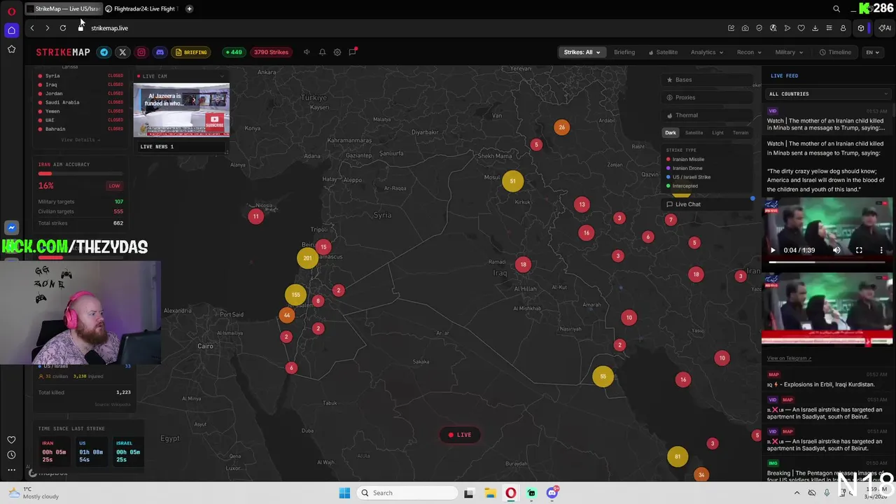
Task: Open the StrikeMap settings gear
Action: coord(337,52)
